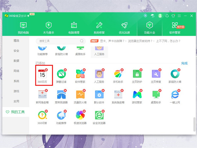Open the 主页防护 tool
This screenshot has height=148, width=197.
(x=137, y=76)
